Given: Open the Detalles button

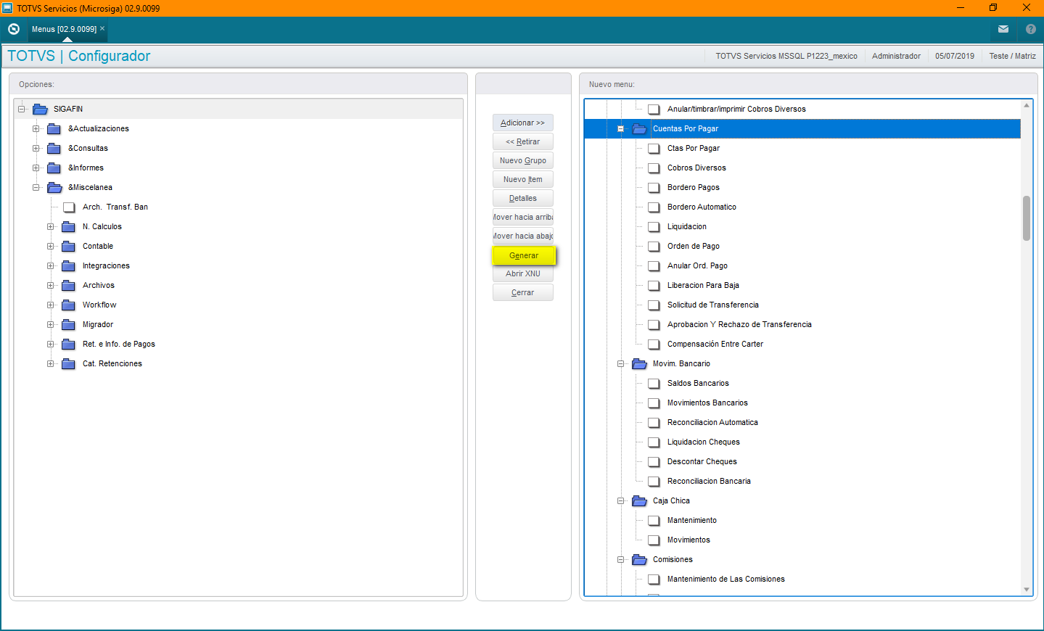Looking at the screenshot, I should 523,198.
